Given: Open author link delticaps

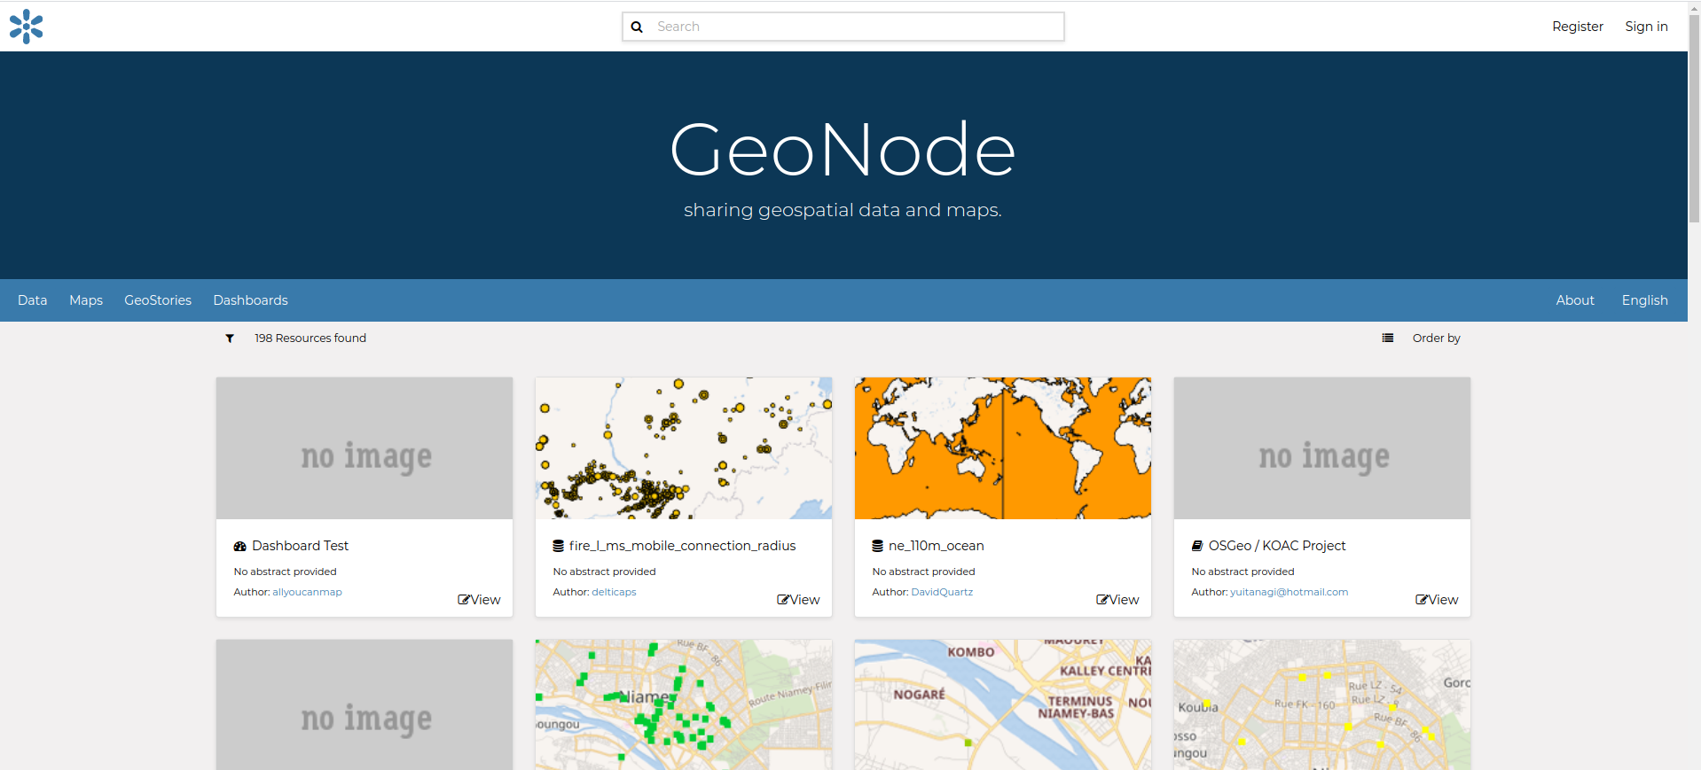Looking at the screenshot, I should tap(614, 592).
